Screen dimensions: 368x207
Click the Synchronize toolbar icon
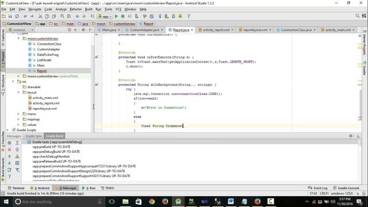[x=17, y=16]
